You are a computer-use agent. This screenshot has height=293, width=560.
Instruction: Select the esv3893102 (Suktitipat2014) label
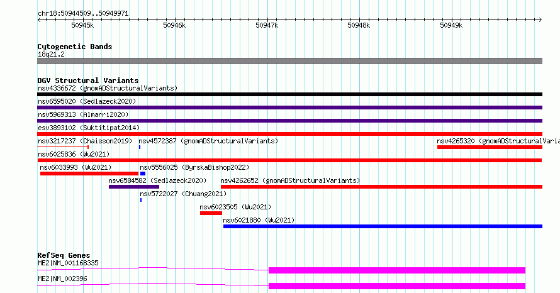tap(89, 128)
